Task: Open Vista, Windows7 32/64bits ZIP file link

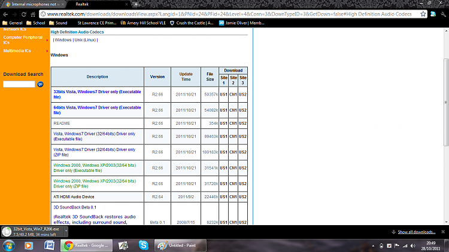Action: 94,152
